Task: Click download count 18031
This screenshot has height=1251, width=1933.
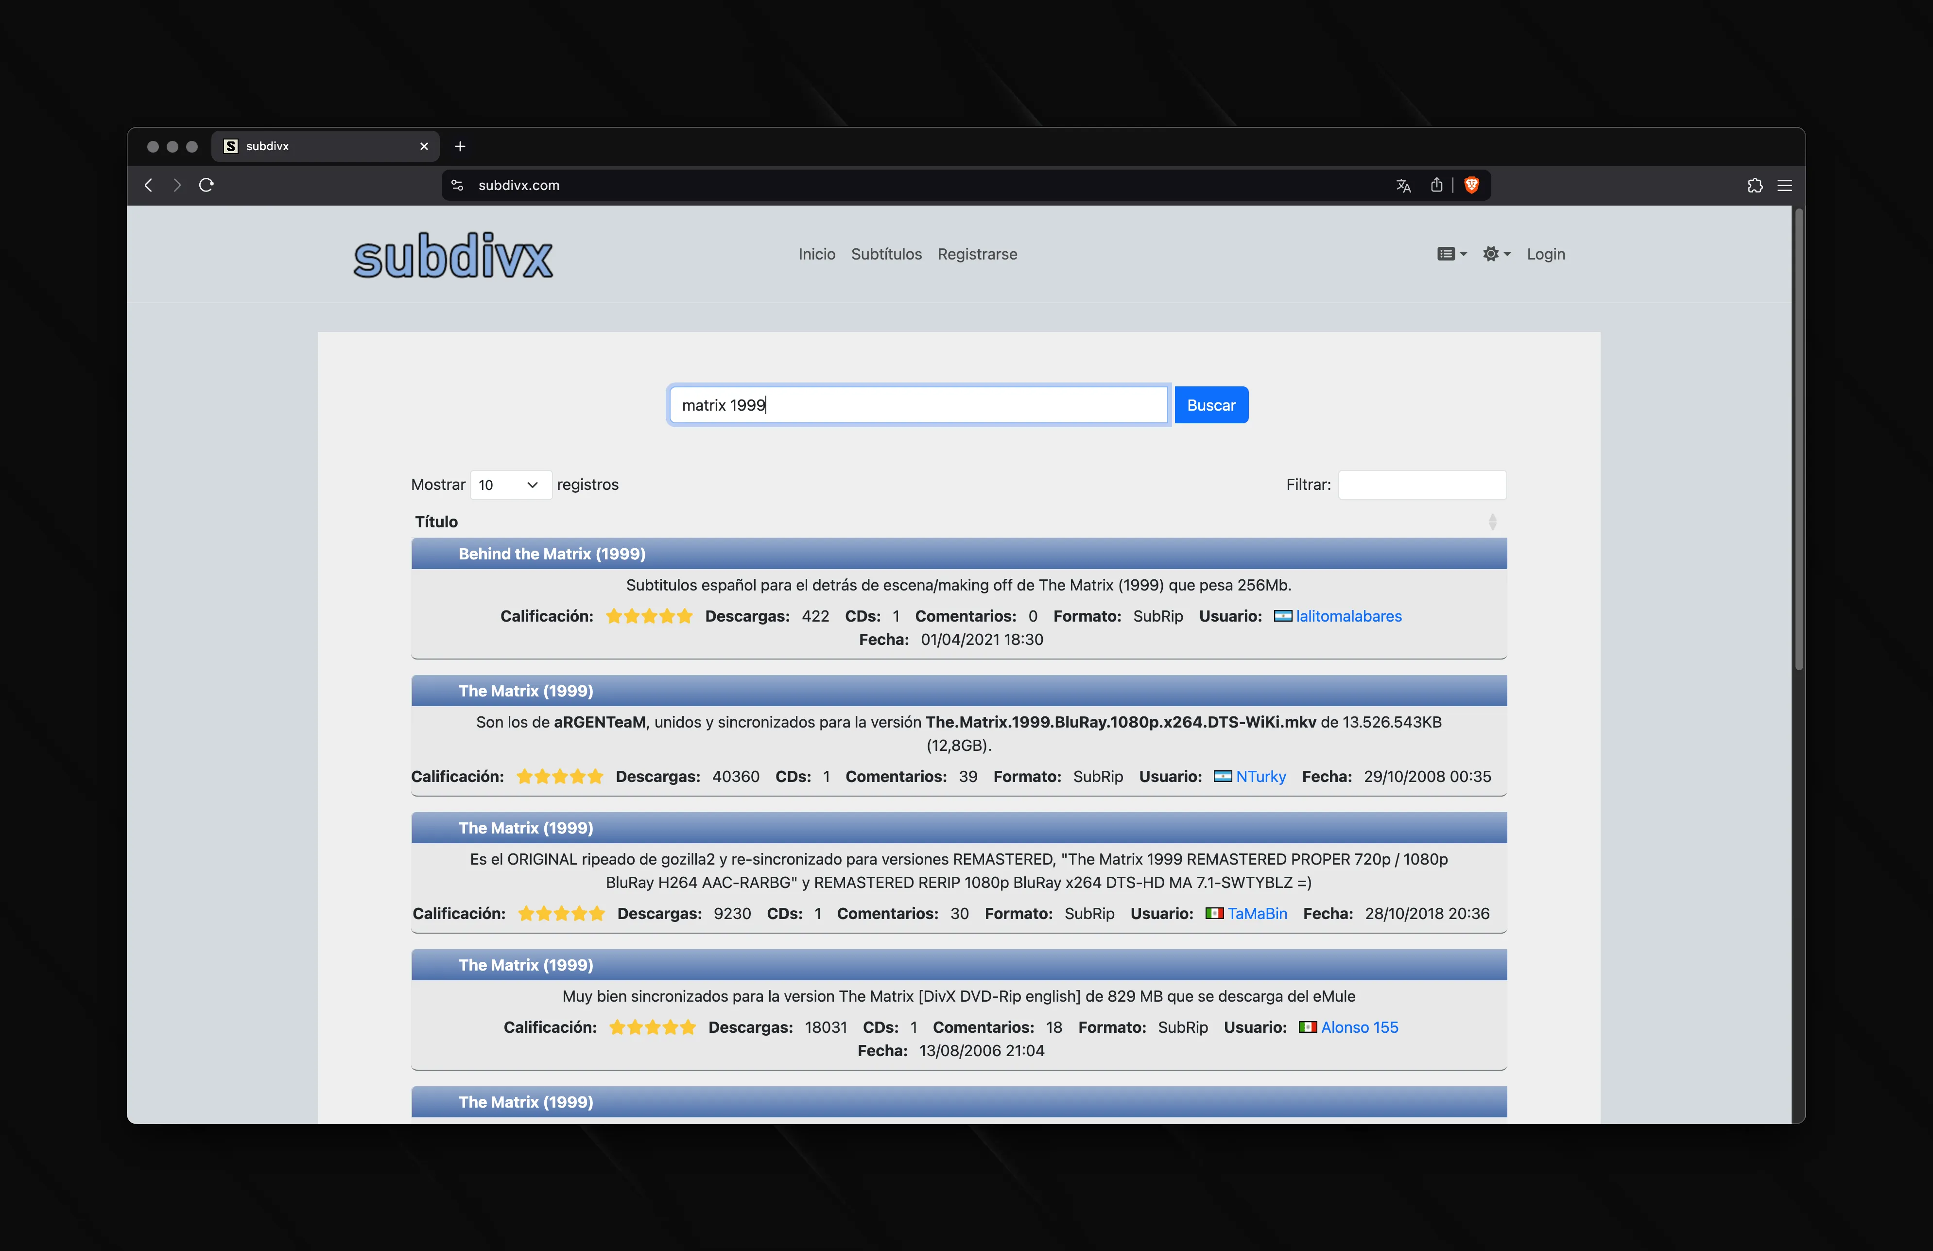Action: click(x=825, y=1027)
